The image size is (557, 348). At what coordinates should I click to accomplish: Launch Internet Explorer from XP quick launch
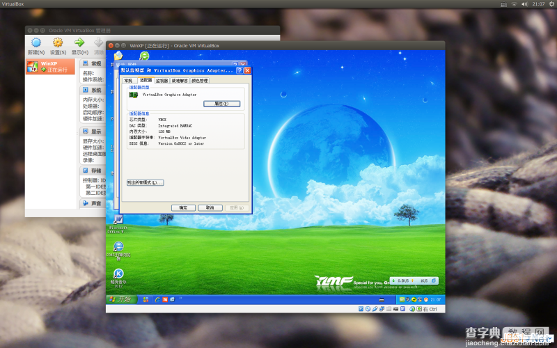pos(157,300)
